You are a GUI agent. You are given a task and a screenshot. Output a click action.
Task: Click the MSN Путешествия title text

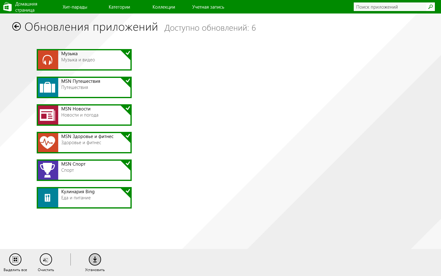(81, 81)
